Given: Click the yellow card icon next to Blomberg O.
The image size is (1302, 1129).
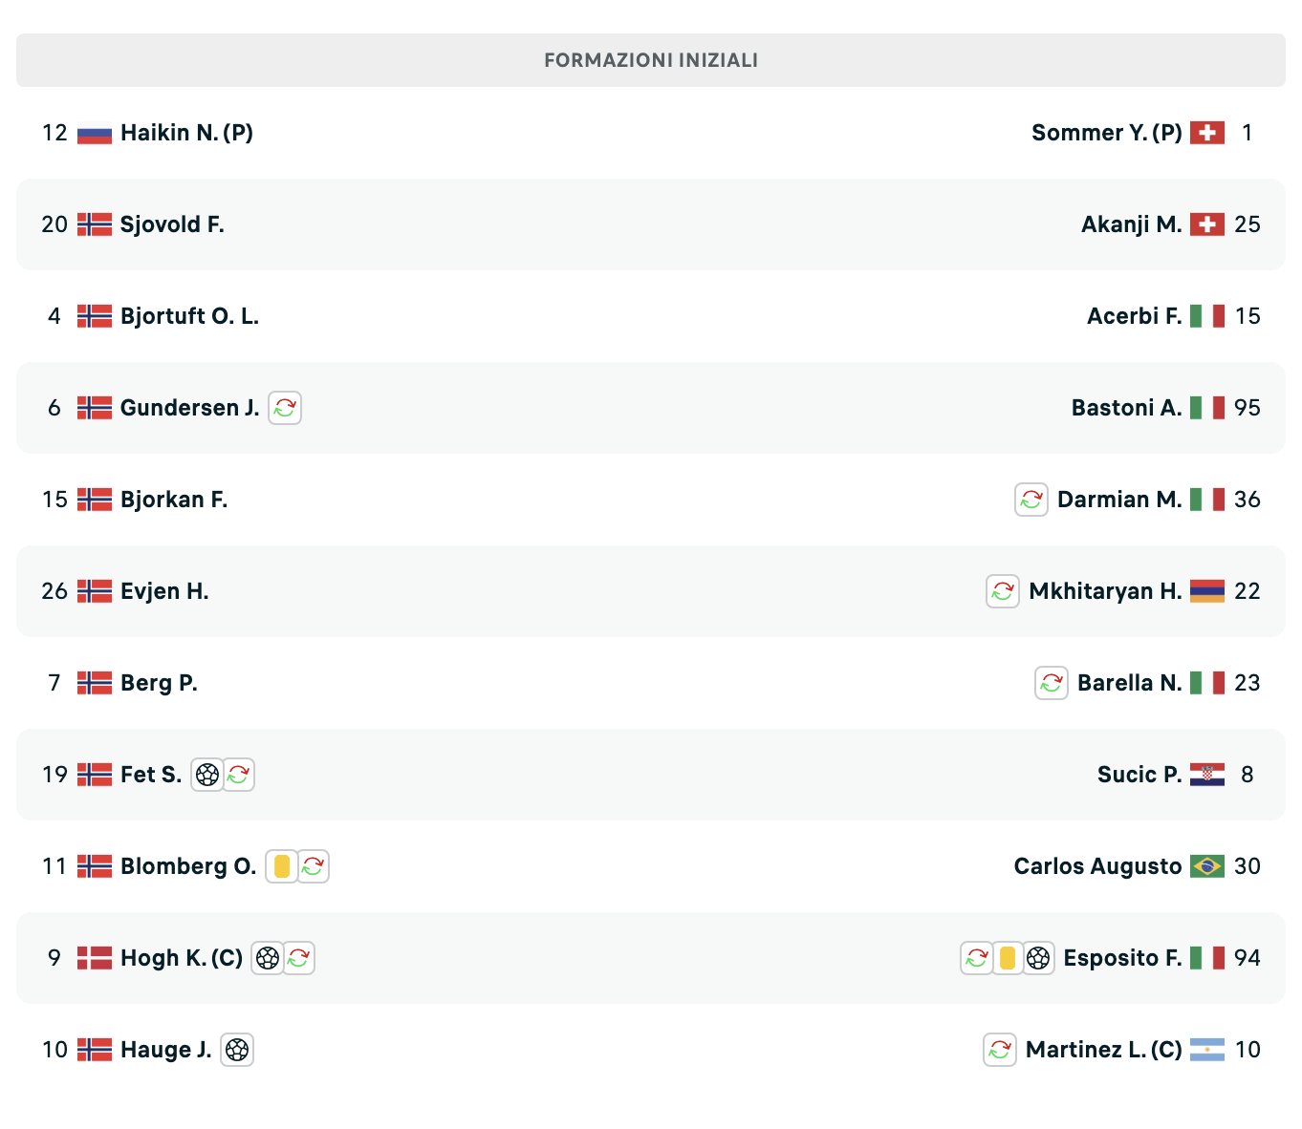Looking at the screenshot, I should coord(282,866).
